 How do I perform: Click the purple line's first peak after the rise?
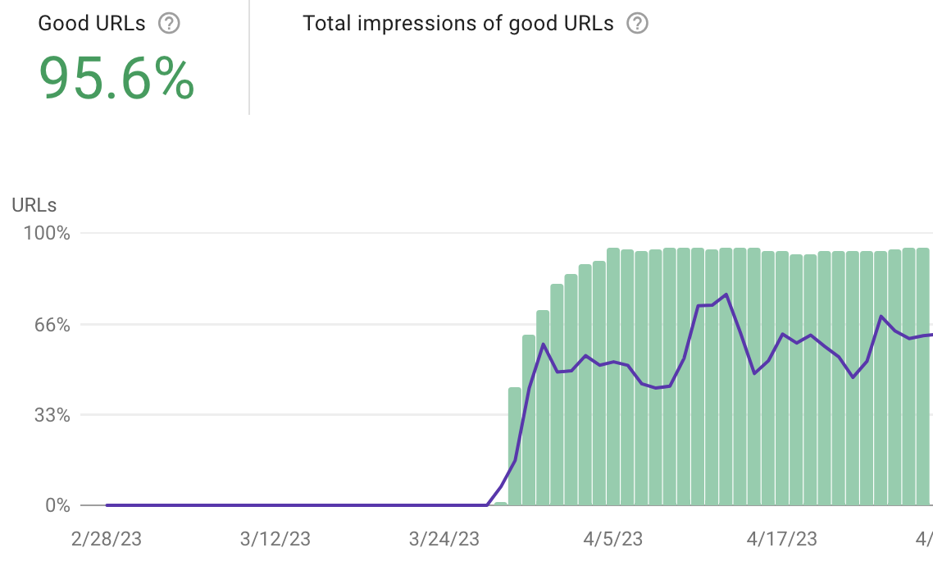tap(544, 345)
